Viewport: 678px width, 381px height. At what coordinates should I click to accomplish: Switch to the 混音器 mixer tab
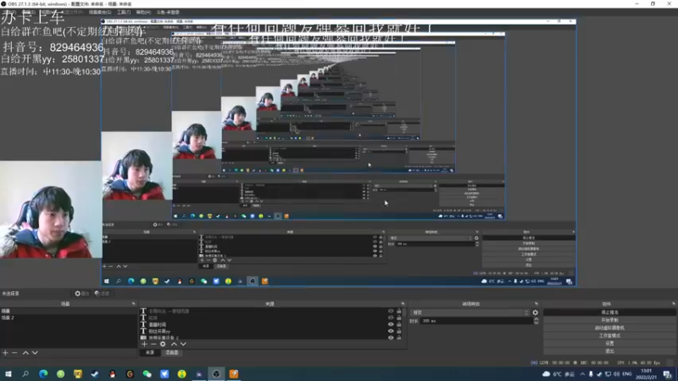[x=172, y=353]
